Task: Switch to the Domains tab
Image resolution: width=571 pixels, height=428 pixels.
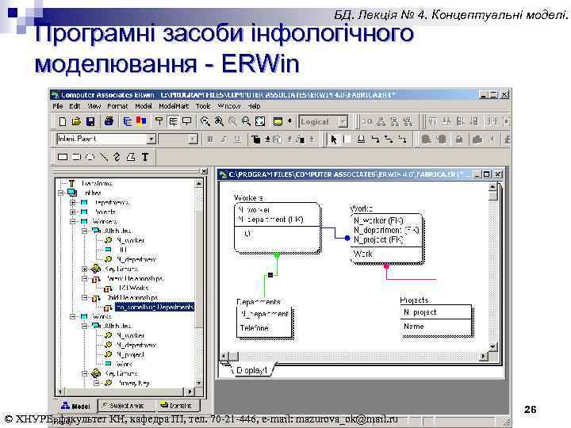Action: [x=177, y=406]
